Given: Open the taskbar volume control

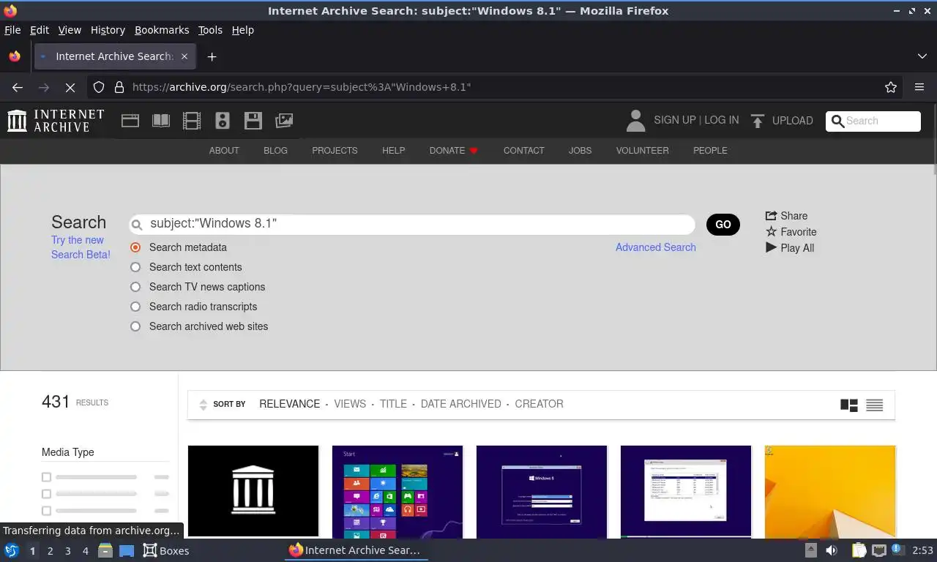Looking at the screenshot, I should pos(832,550).
